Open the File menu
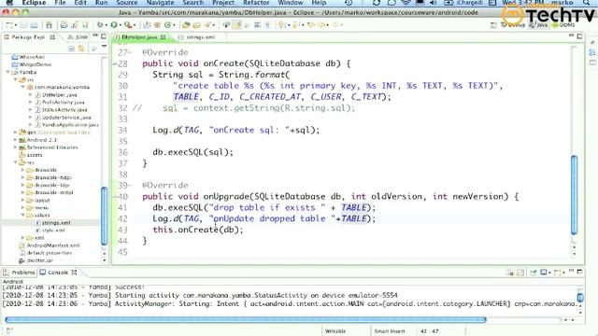The width and height of the screenshot is (598, 336). 60,3
